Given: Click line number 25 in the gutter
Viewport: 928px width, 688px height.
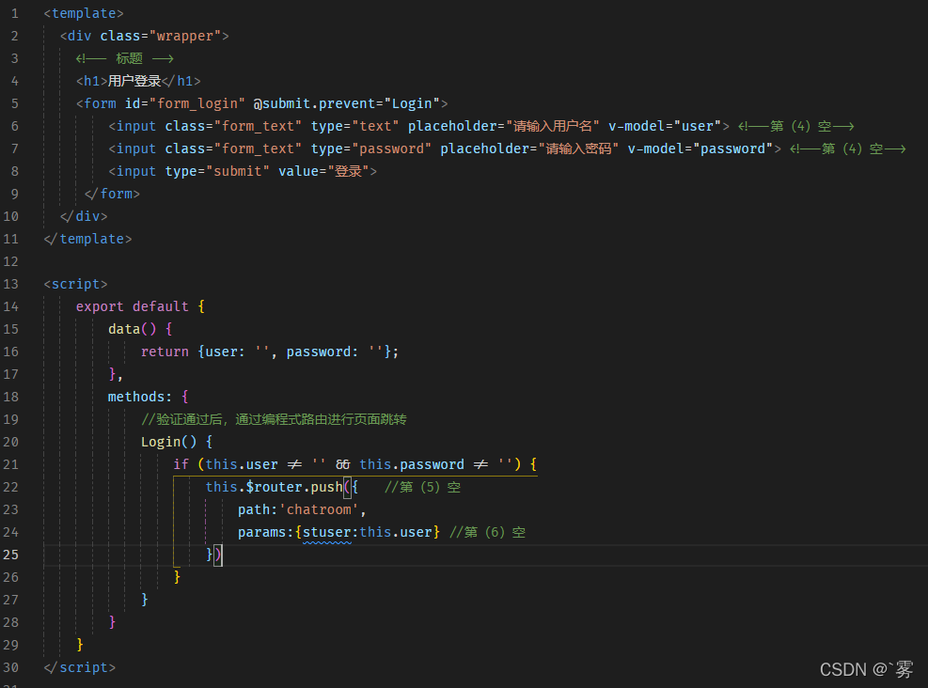Looking at the screenshot, I should [10, 555].
